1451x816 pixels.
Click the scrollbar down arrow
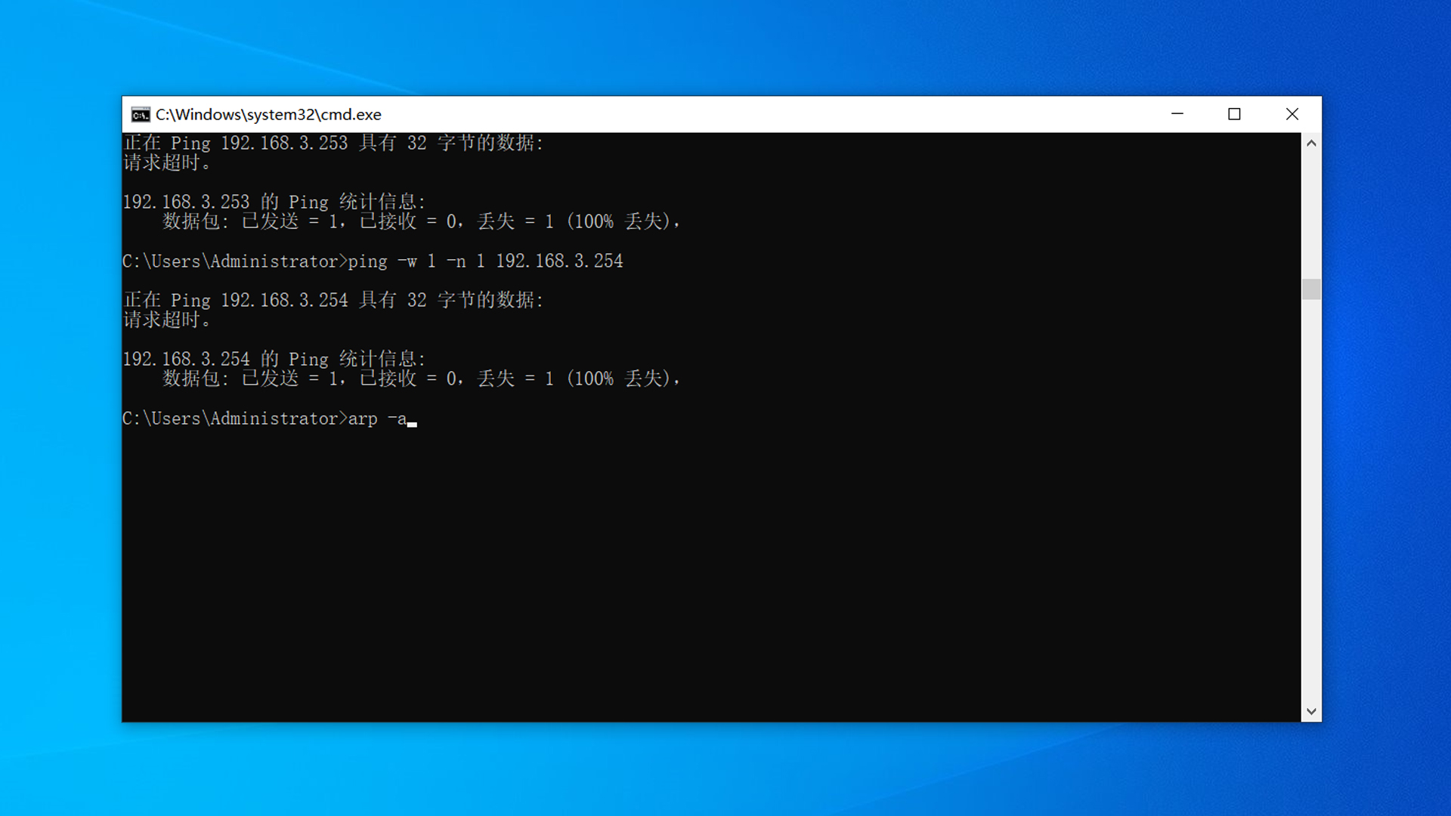1311,711
